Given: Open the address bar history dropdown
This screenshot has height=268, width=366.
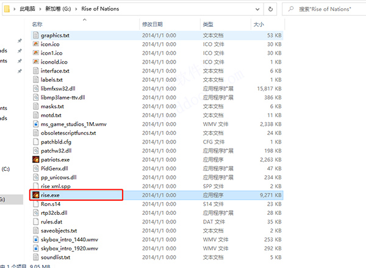Looking at the screenshot, I should [x=257, y=9].
